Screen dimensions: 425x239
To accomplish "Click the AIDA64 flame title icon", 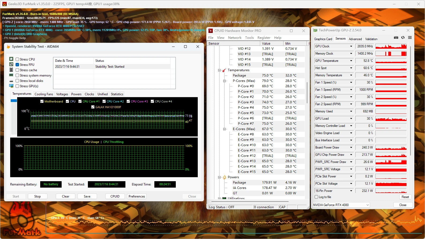I will 8,47.
